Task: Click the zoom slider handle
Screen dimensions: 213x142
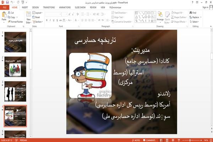Action: tap(190, 140)
